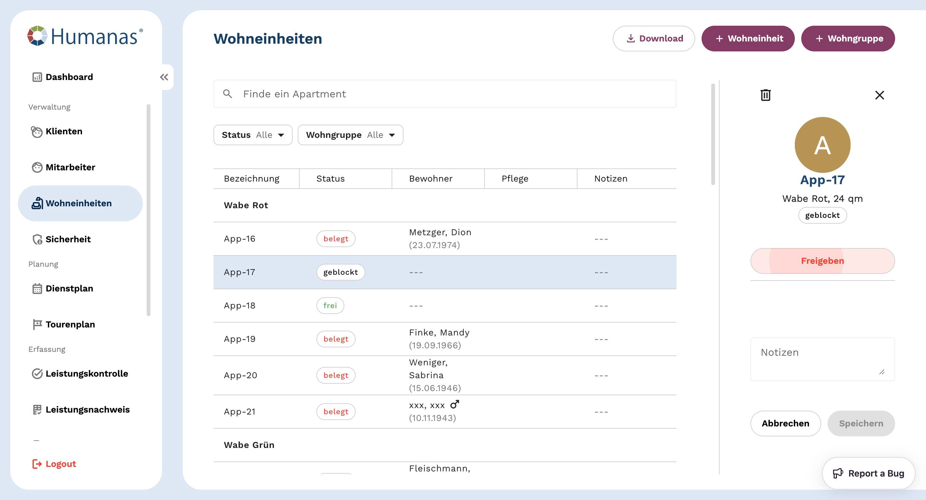Click the Download button
This screenshot has width=926, height=500.
[654, 39]
